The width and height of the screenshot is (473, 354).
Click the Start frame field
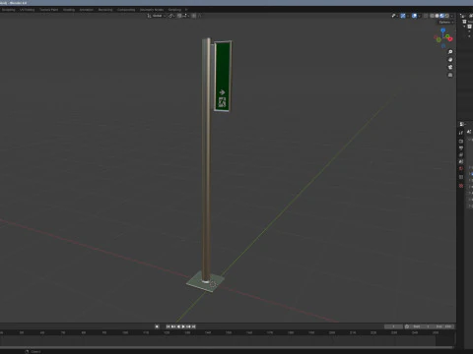pos(421,326)
